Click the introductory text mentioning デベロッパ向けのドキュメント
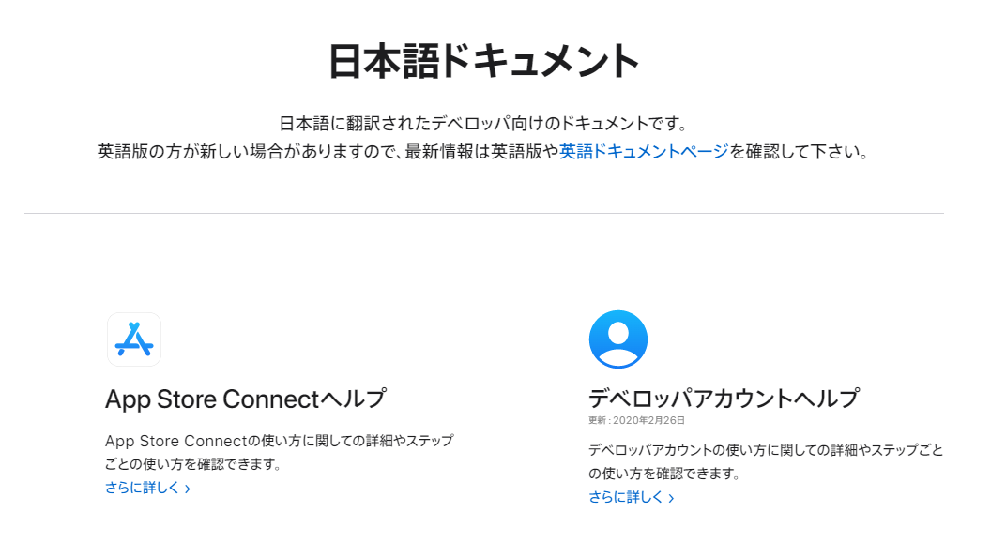 pyautogui.click(x=503, y=119)
